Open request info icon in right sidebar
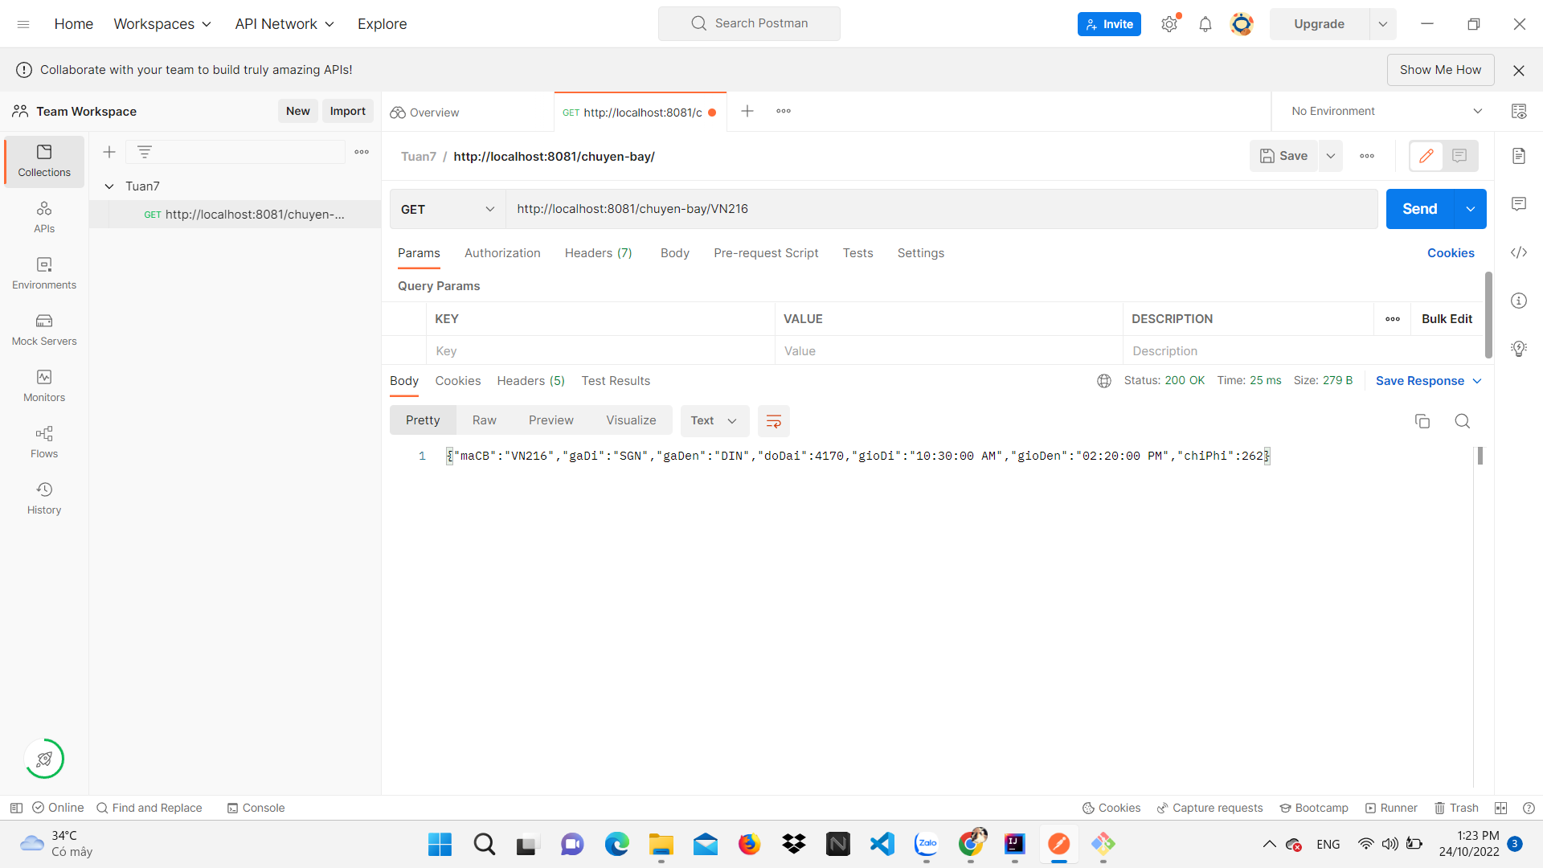The image size is (1543, 868). [1518, 301]
